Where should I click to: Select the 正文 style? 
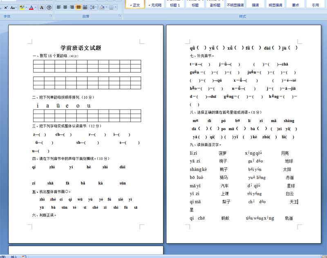point(135,4)
